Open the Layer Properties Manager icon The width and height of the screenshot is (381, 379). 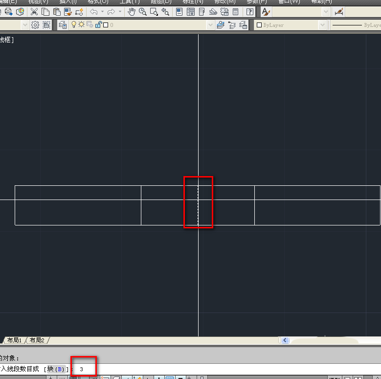point(63,25)
